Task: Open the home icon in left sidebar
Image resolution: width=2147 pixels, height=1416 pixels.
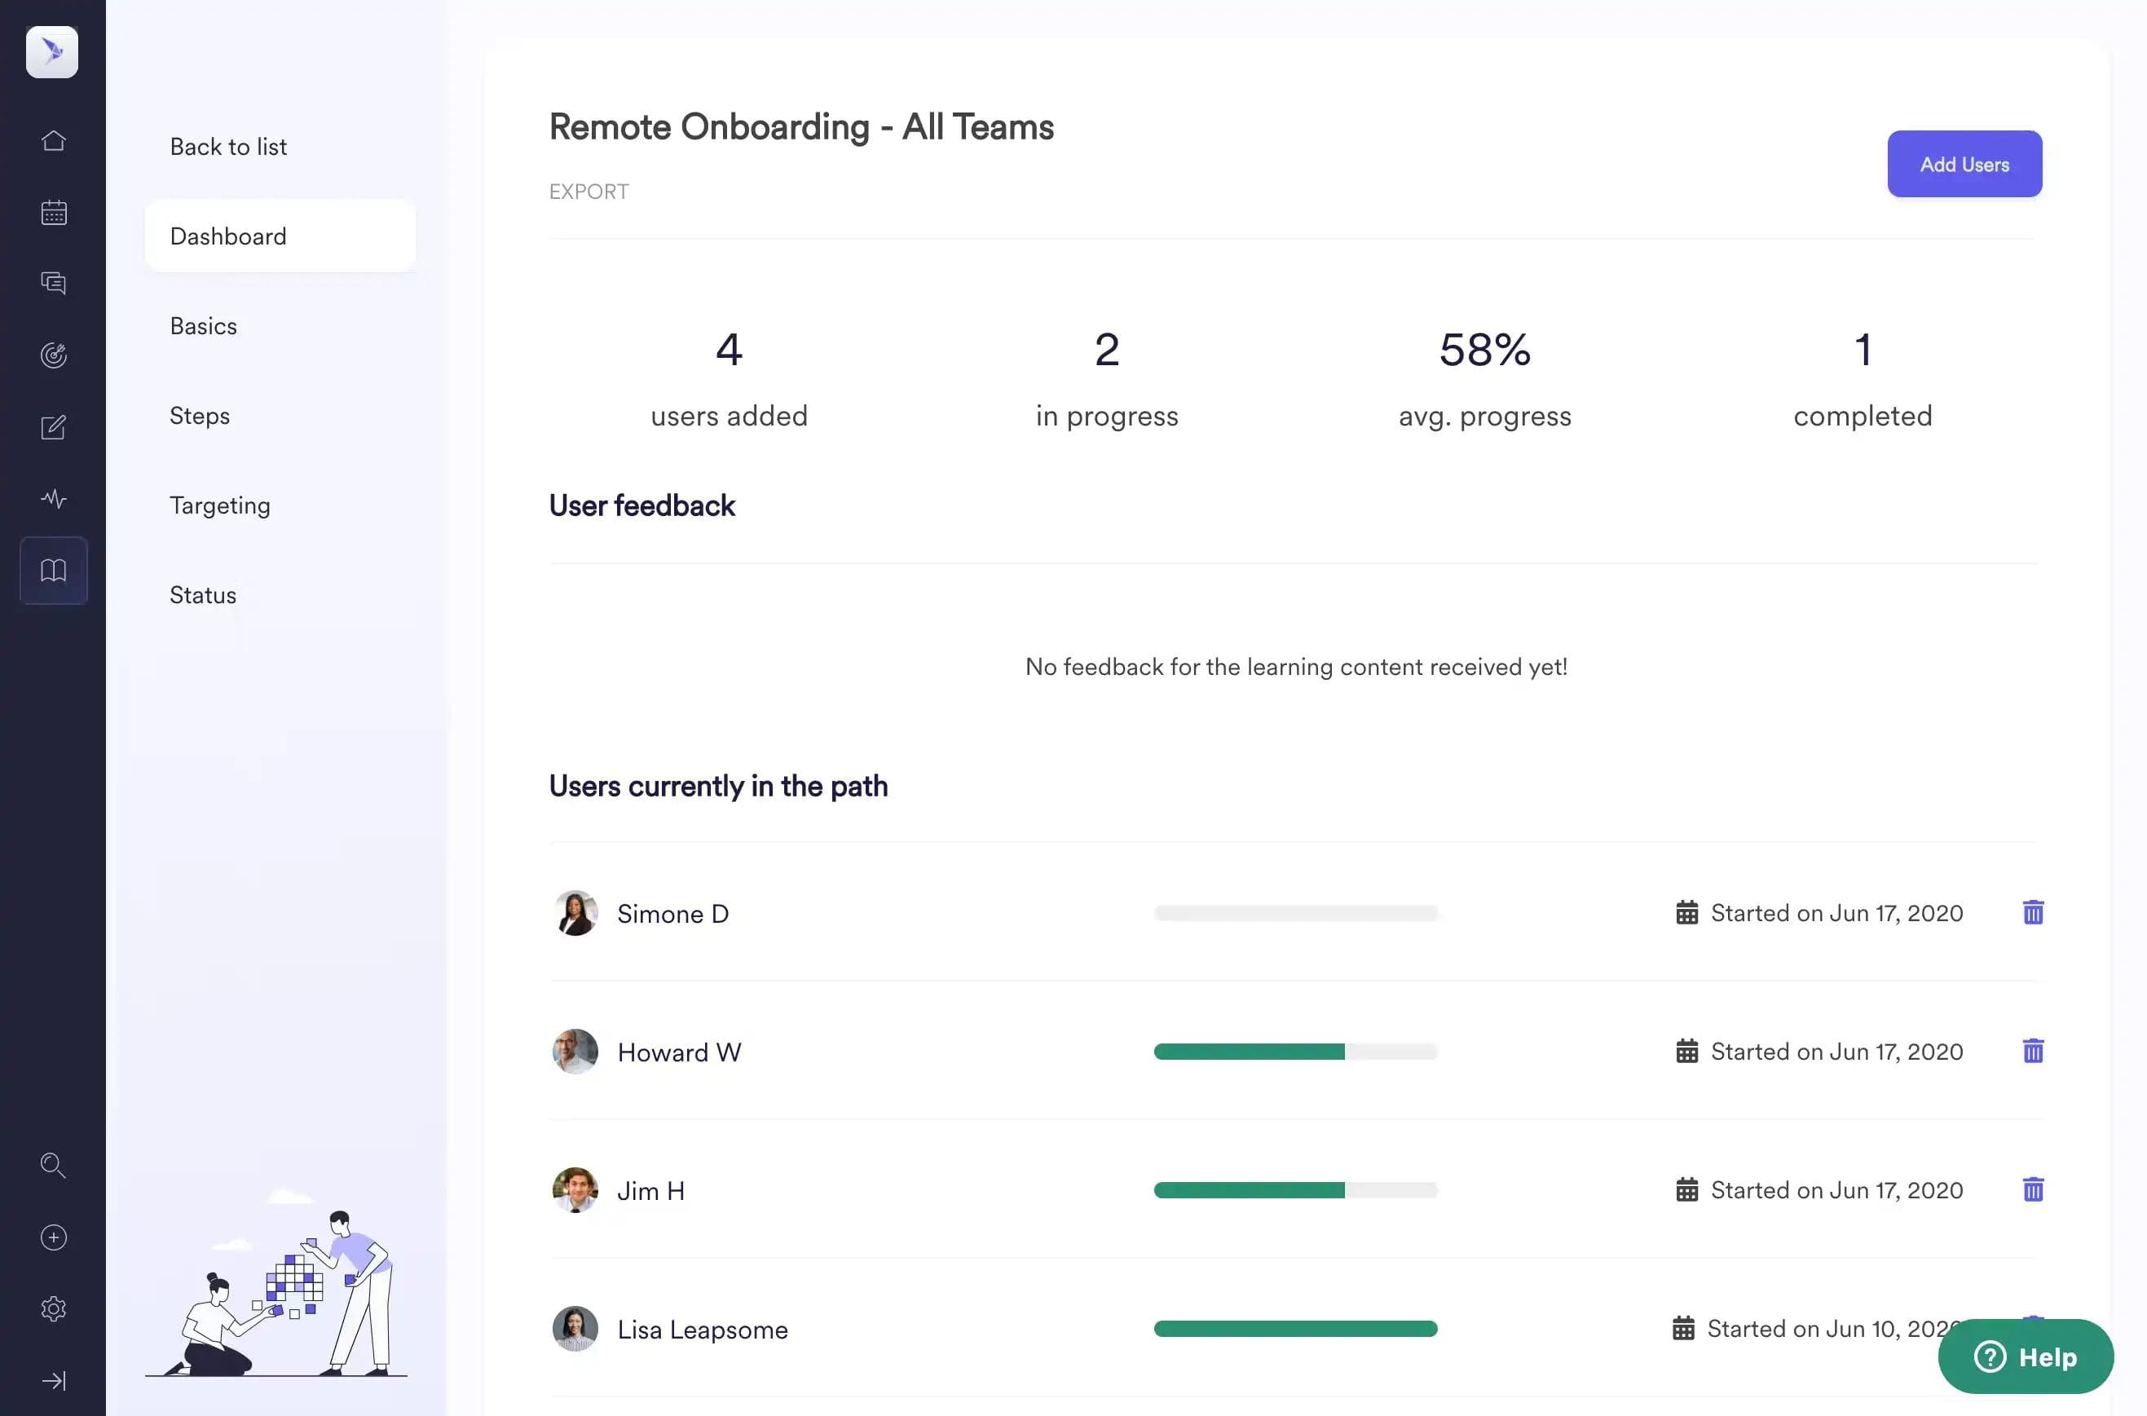Action: click(x=53, y=141)
